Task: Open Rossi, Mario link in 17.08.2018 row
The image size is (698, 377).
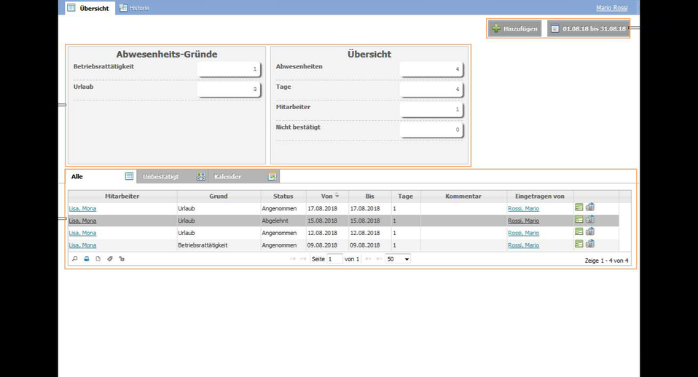Action: pyautogui.click(x=523, y=208)
